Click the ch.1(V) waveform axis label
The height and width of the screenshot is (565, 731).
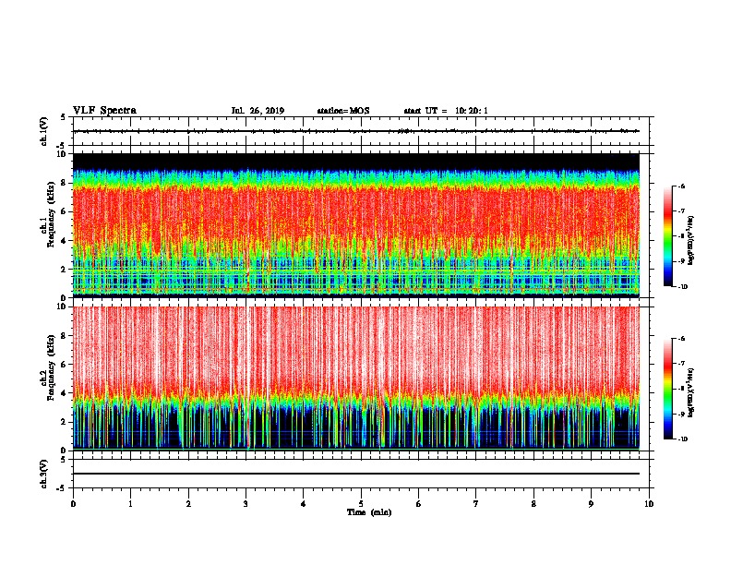click(43, 131)
